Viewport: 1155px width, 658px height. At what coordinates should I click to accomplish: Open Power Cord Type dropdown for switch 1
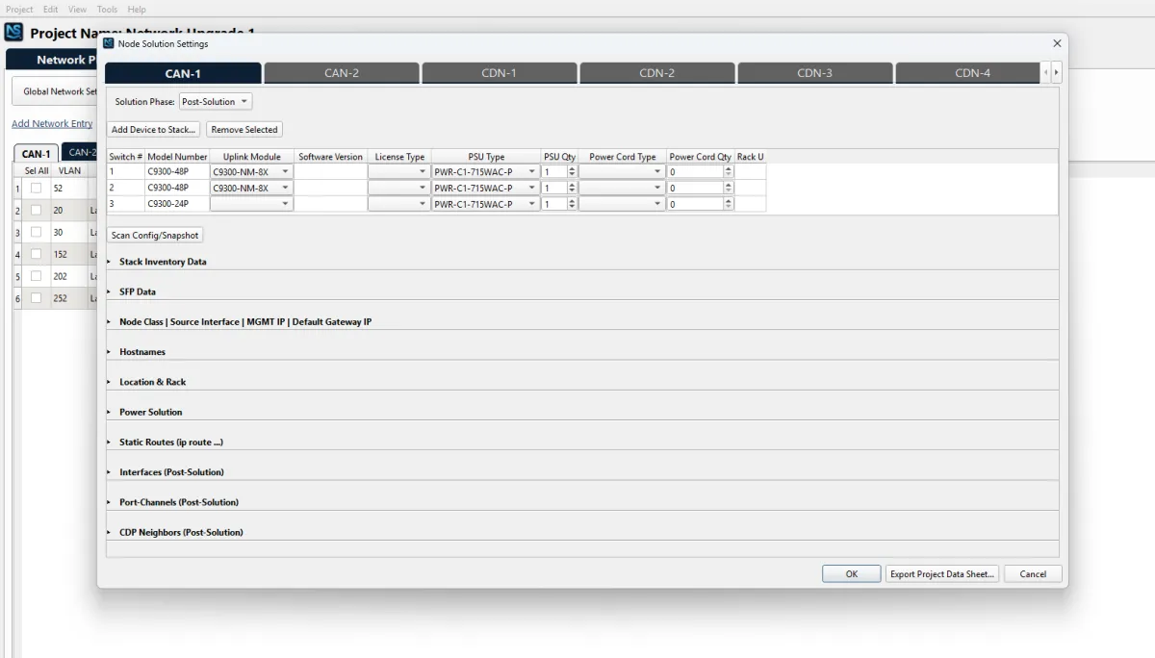[x=622, y=172]
